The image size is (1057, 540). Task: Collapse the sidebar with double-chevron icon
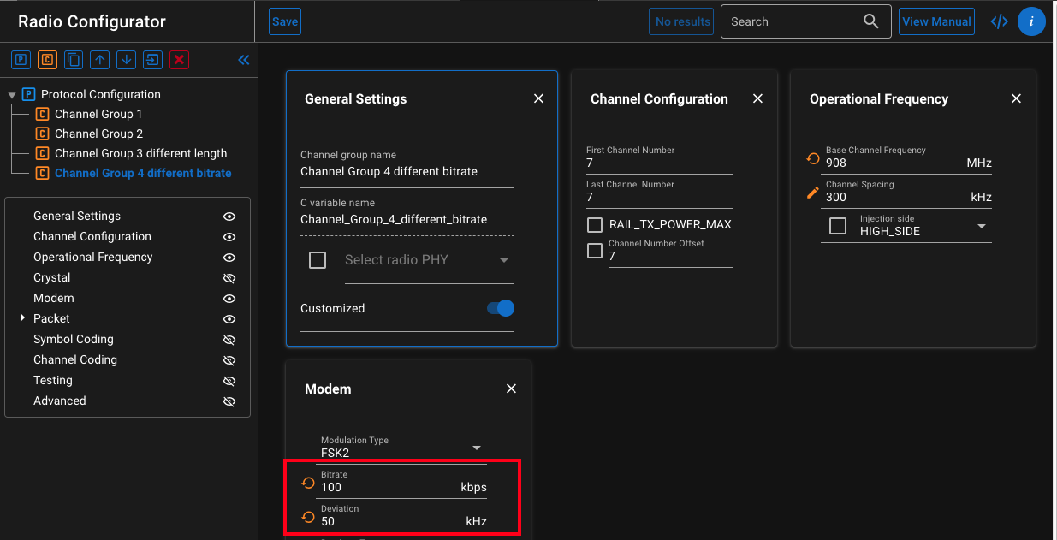click(244, 60)
